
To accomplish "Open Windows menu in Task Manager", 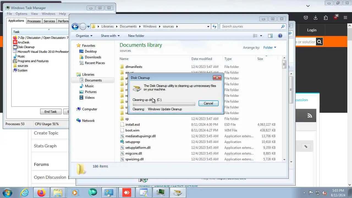I will point(48,14).
